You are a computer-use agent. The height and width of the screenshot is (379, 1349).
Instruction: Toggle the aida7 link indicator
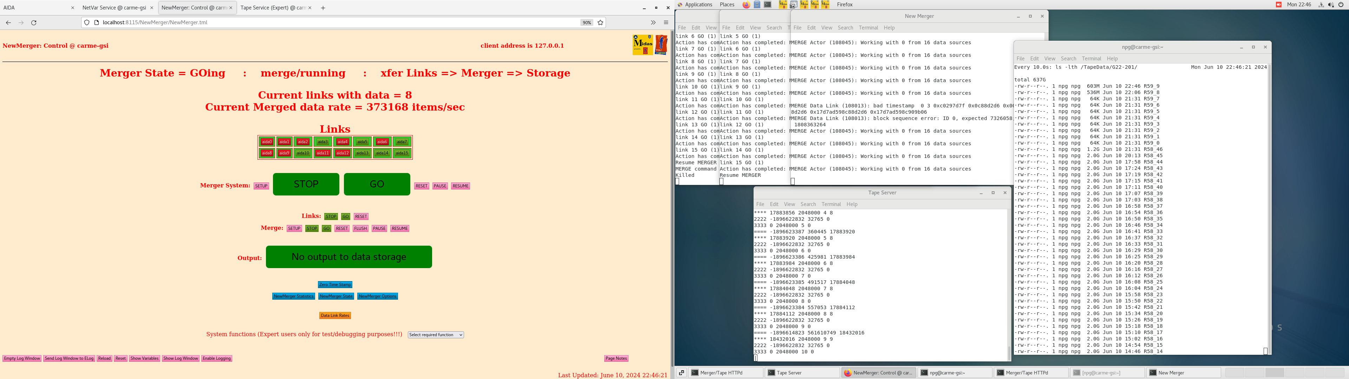(x=402, y=142)
